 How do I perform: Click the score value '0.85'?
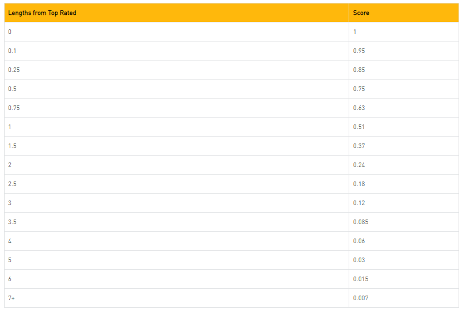[359, 70]
